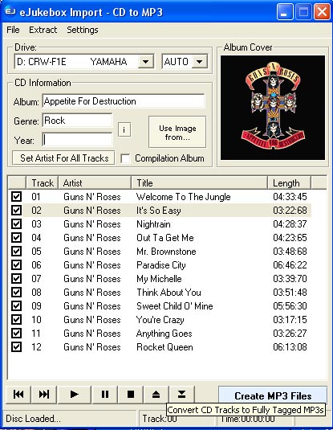
Task: Click the album cover image
Action: (x=273, y=108)
